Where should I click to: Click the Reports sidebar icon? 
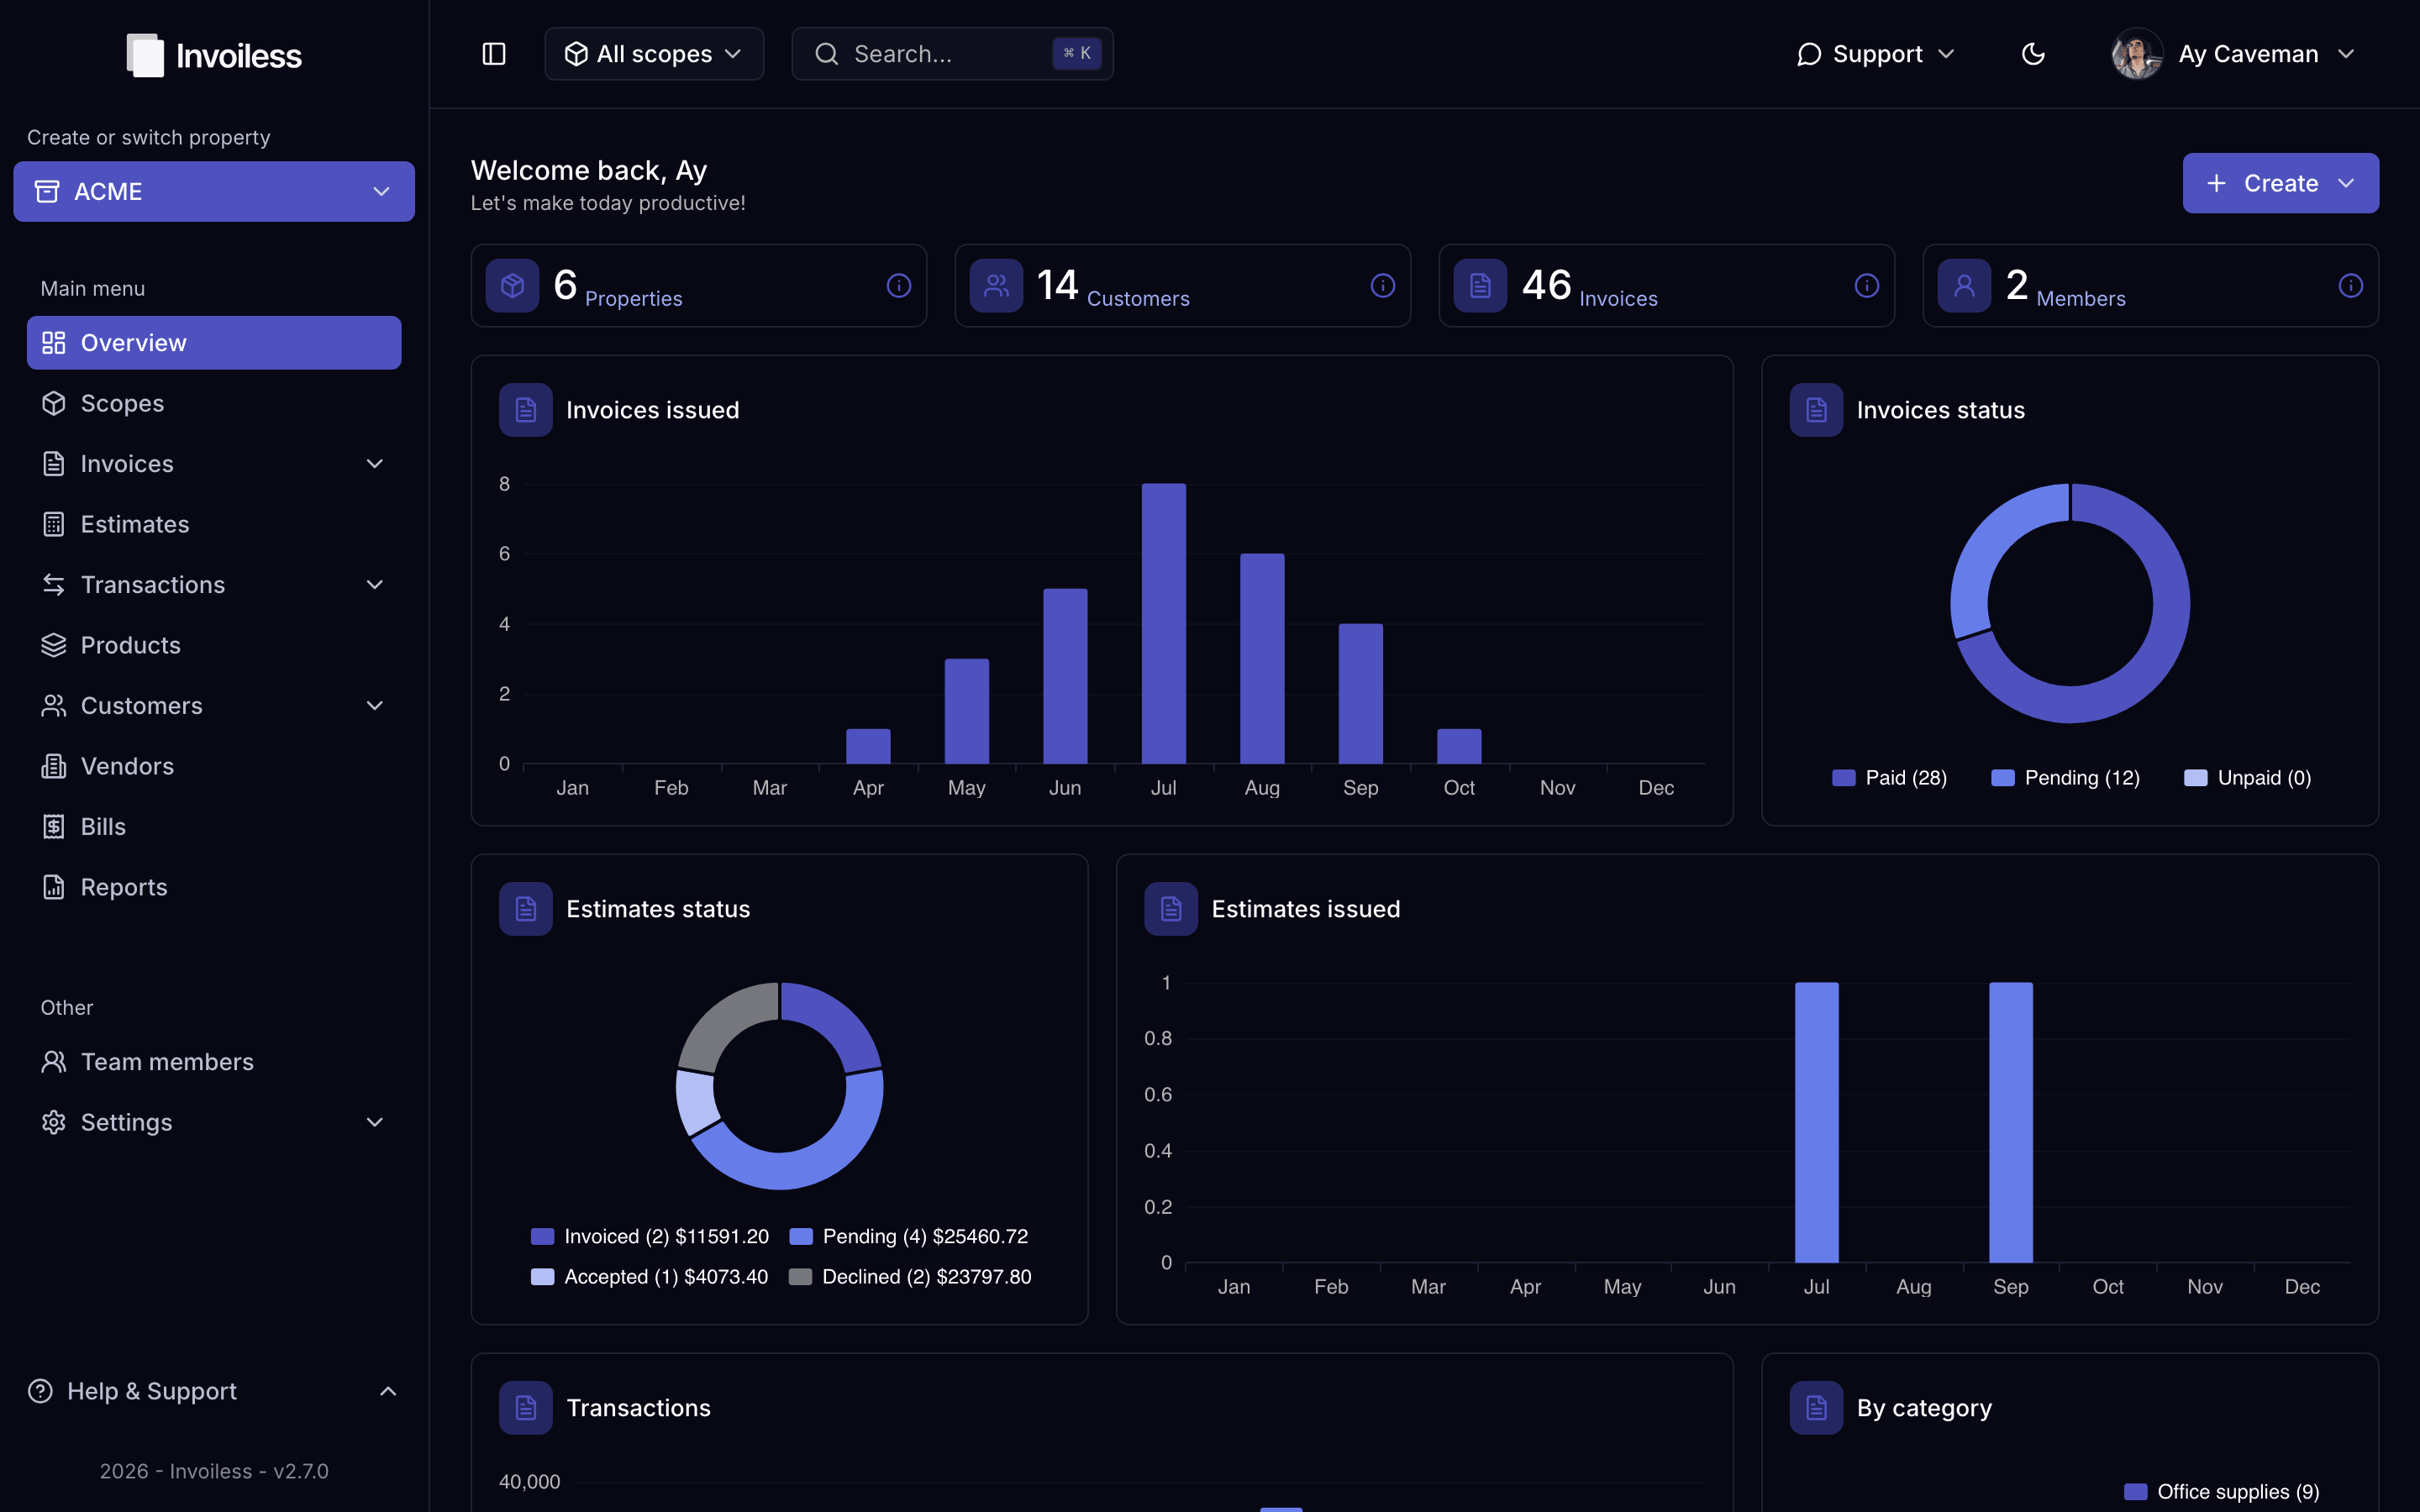[54, 887]
